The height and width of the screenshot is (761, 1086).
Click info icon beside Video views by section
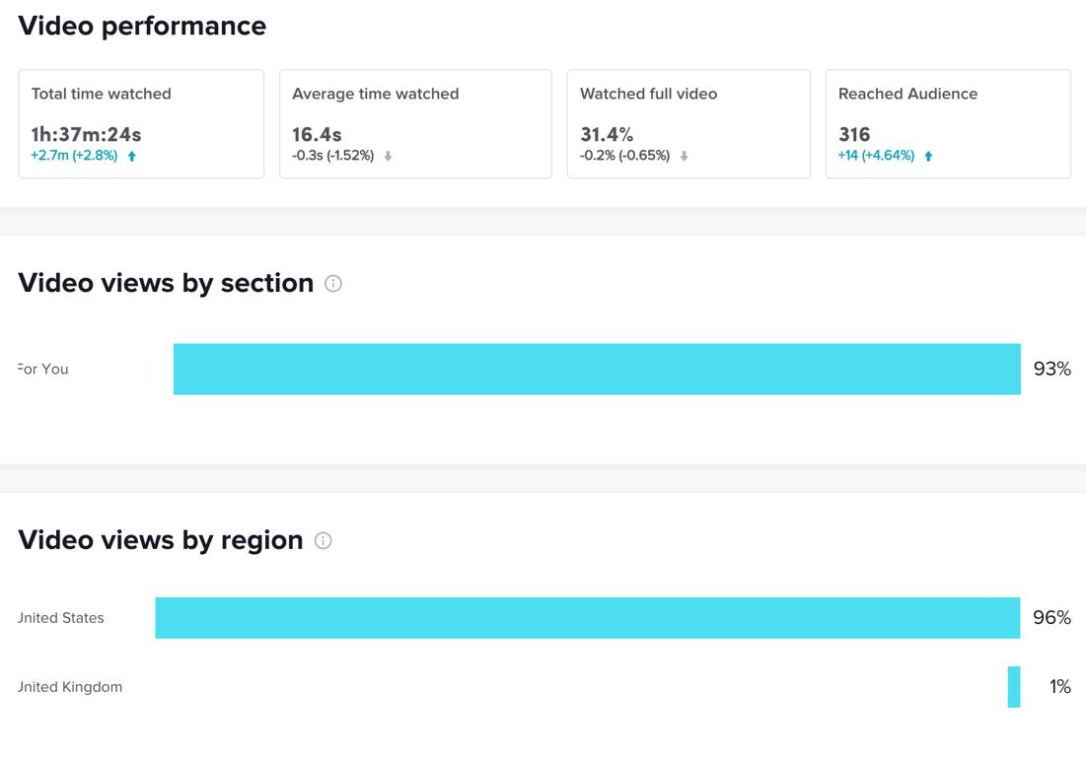point(333,284)
